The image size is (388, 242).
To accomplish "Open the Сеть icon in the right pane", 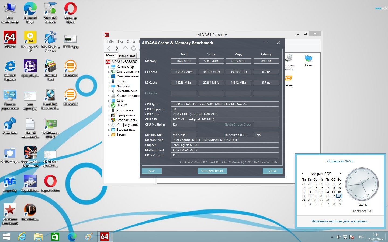I will (x=308, y=61).
